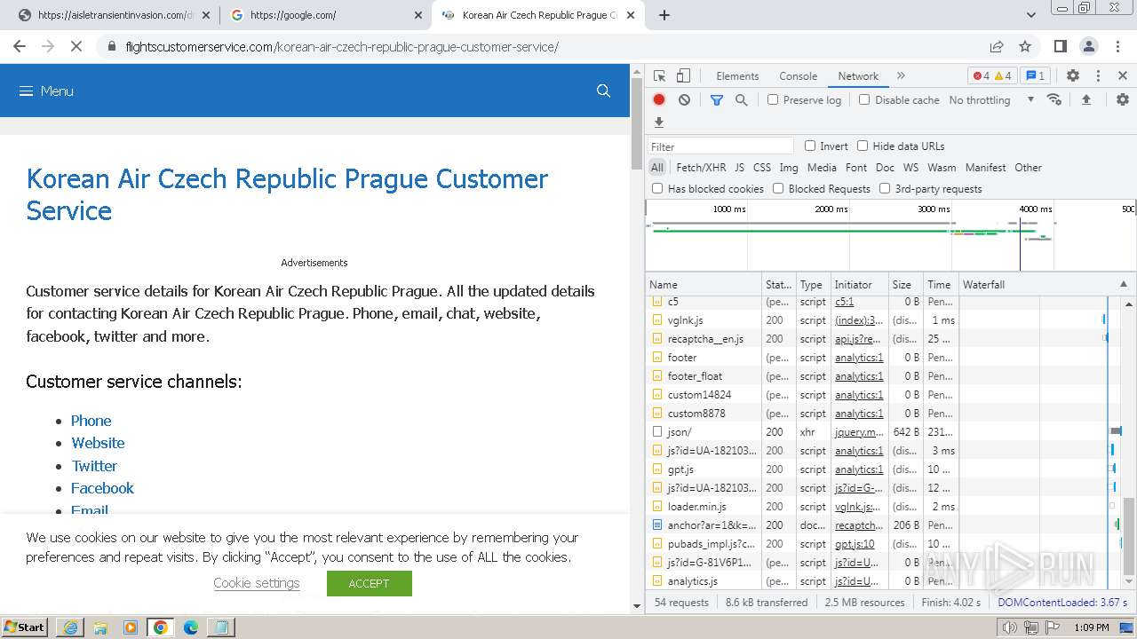1137x639 pixels.
Task: Open the Windows Start button
Action: pyautogui.click(x=24, y=627)
